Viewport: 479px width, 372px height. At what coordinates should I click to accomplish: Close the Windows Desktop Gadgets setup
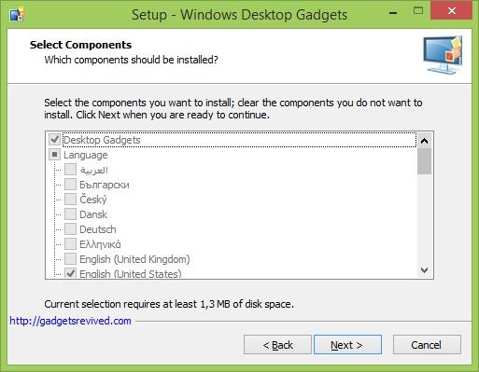(451, 11)
